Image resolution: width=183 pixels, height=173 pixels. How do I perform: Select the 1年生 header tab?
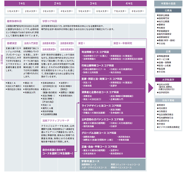[22, 3]
